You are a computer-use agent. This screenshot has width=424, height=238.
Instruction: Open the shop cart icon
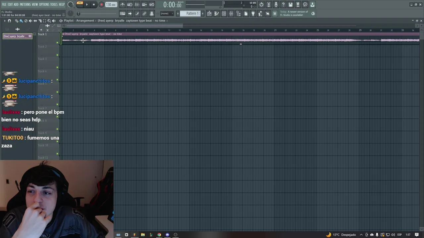pos(275,14)
